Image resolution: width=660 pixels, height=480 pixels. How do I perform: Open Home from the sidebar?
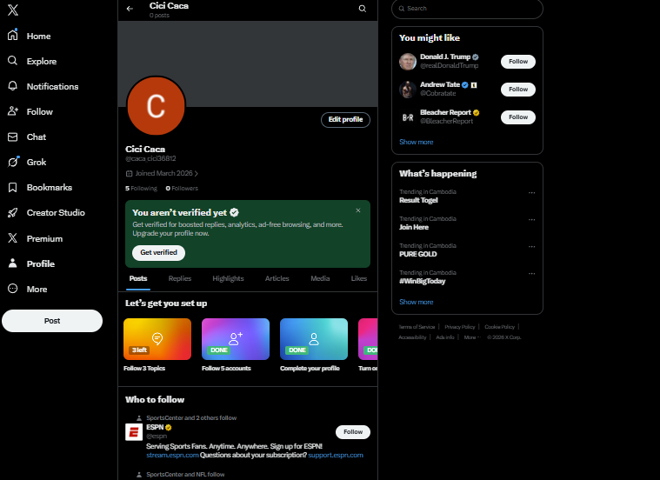pos(29,36)
